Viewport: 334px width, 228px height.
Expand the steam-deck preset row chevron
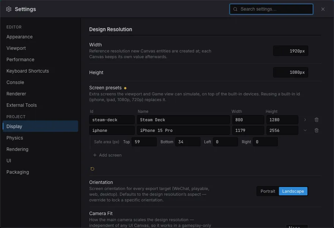tap(305, 120)
